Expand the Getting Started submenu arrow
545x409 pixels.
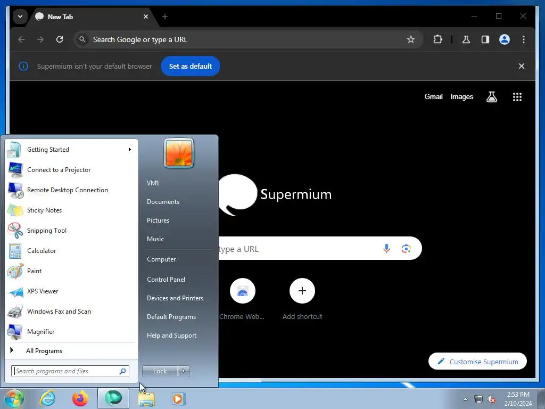(x=130, y=150)
